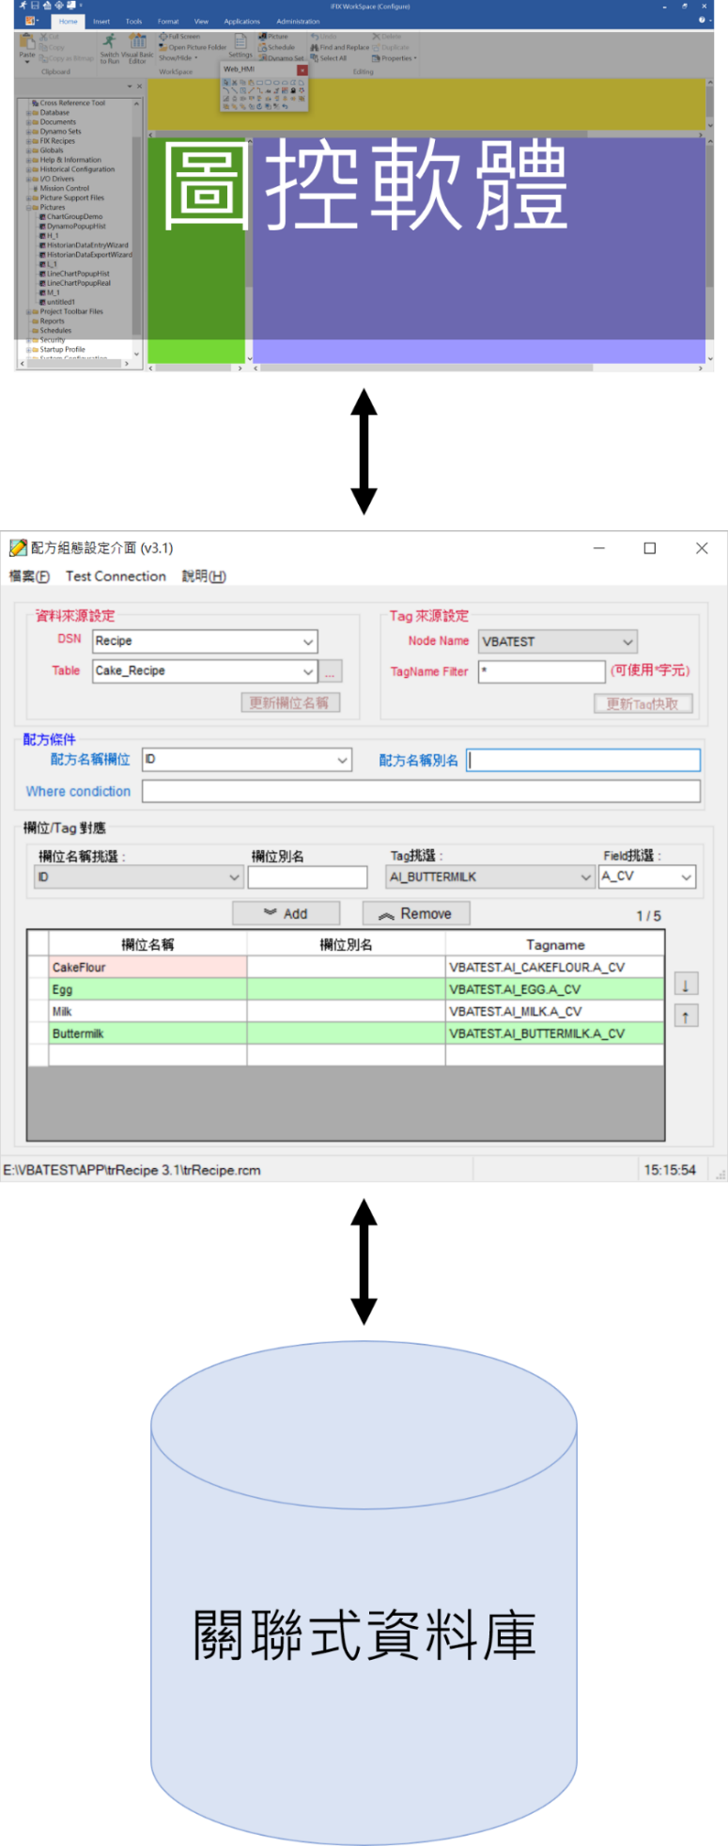Image resolution: width=728 pixels, height=1846 pixels.
Task: Expand the Pictures folder in system tree
Action: point(28,208)
